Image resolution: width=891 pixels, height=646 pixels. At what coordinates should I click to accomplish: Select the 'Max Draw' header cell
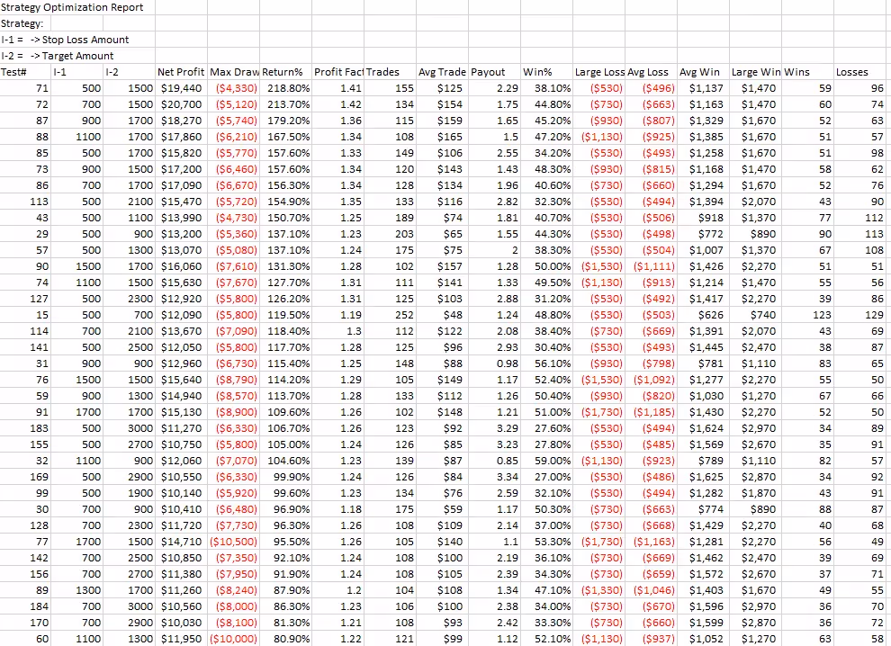(x=233, y=72)
